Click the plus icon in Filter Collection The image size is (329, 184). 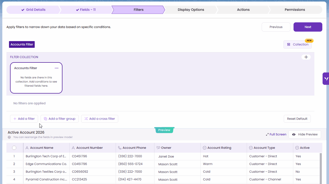[x=306, y=57]
